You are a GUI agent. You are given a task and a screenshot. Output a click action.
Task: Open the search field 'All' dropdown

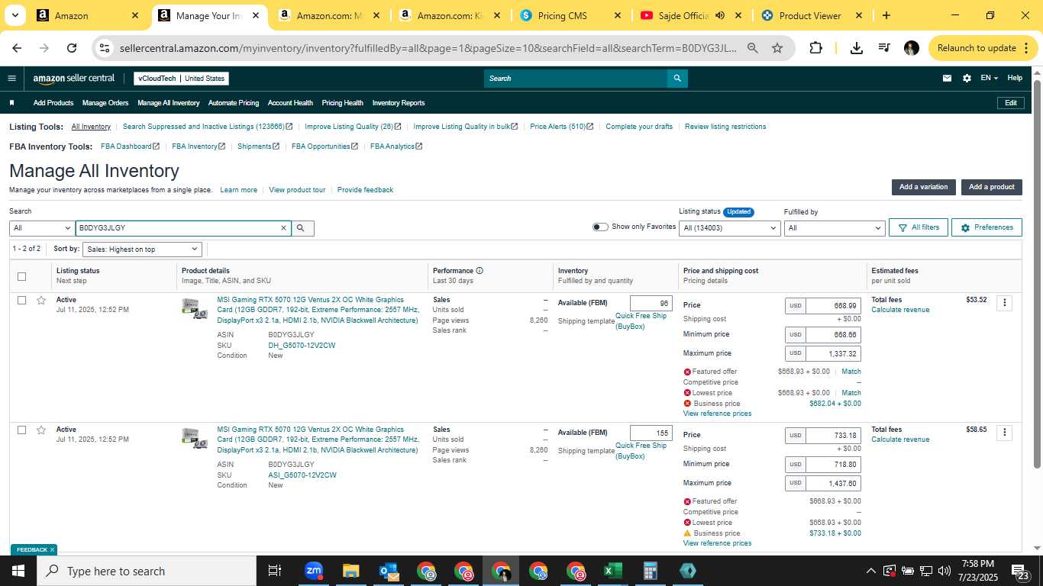(x=41, y=228)
